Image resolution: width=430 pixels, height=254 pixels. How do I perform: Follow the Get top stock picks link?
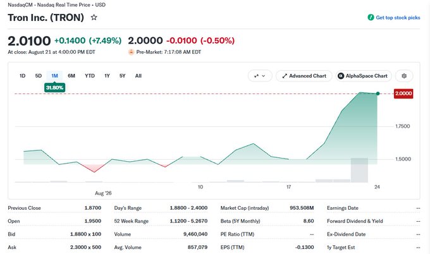coord(398,18)
